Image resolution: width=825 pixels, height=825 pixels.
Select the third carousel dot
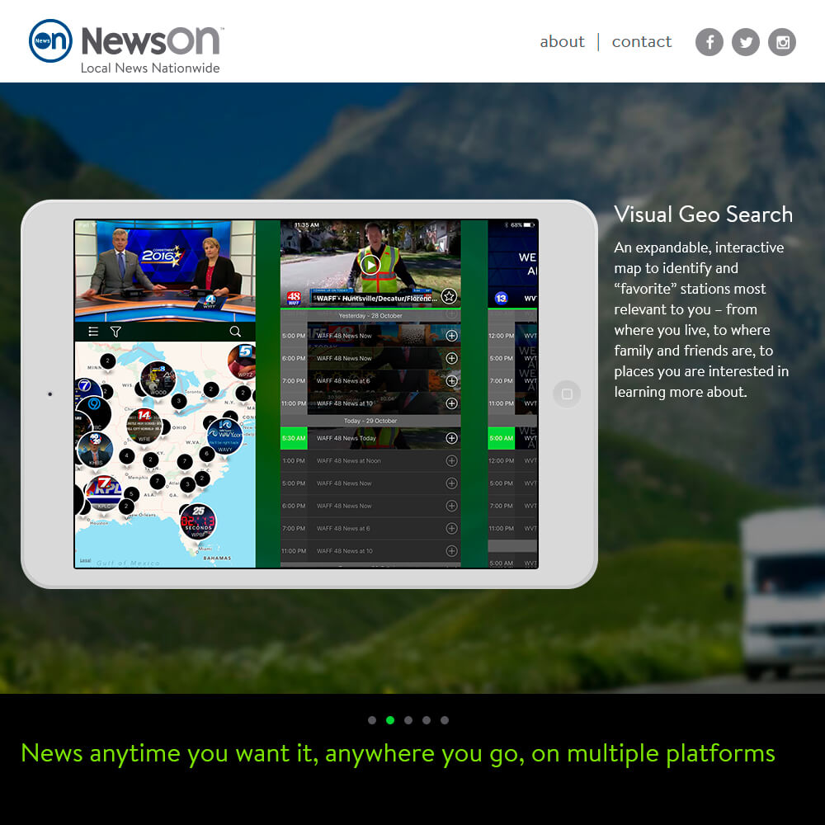[x=408, y=720]
